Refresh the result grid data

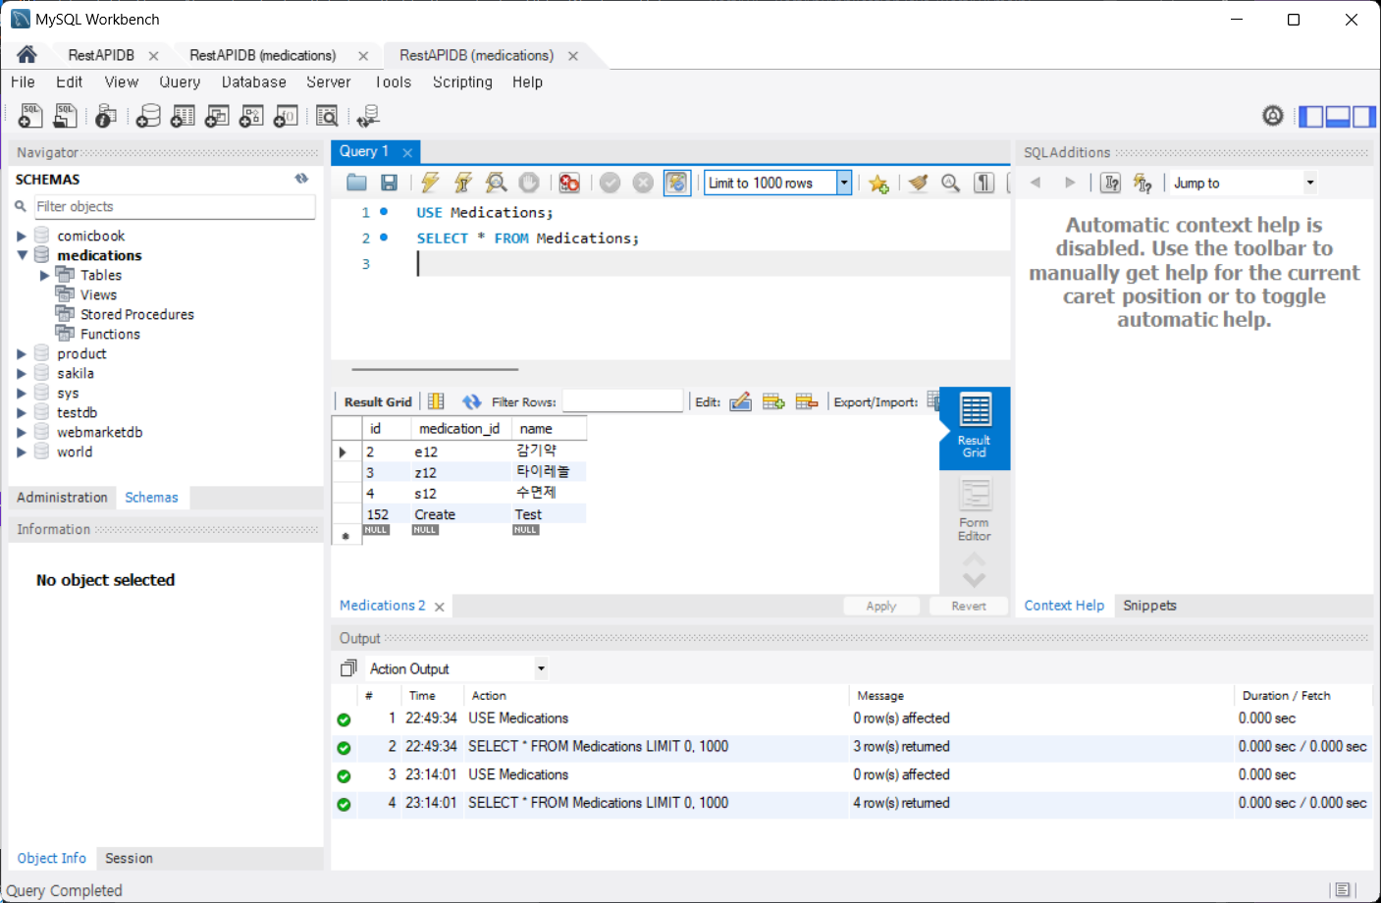[x=472, y=401]
